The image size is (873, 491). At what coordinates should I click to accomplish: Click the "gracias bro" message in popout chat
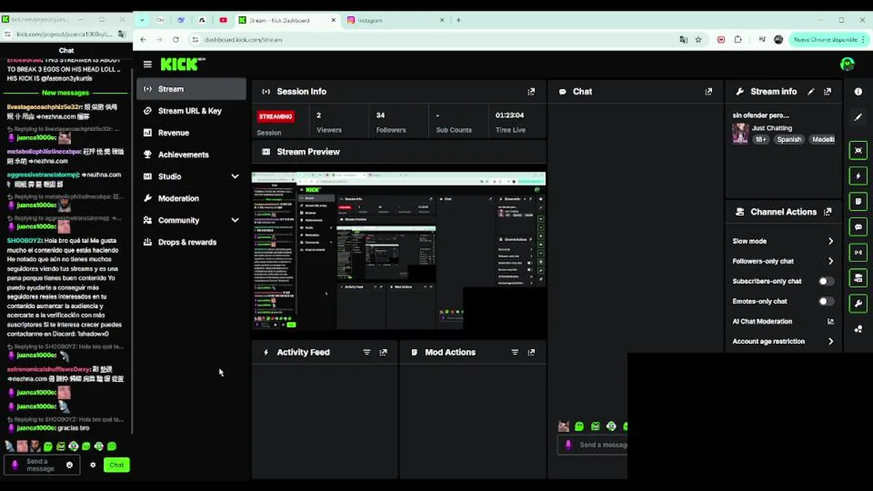pyautogui.click(x=74, y=428)
